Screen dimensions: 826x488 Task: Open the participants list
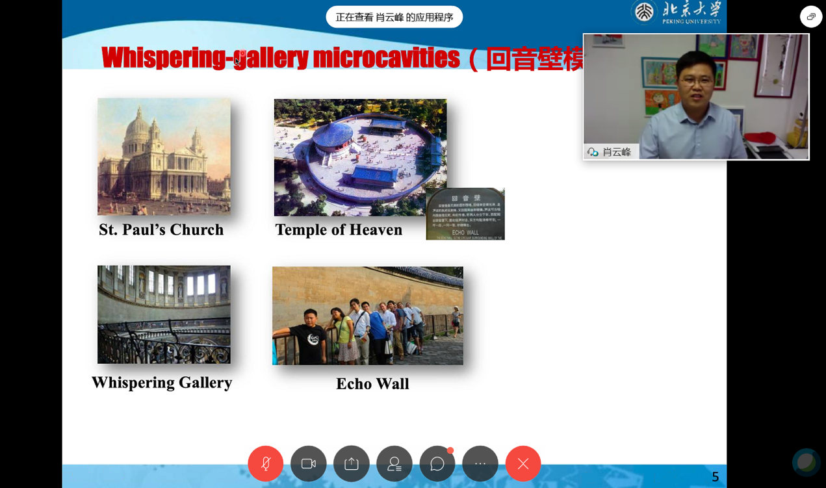click(x=394, y=463)
